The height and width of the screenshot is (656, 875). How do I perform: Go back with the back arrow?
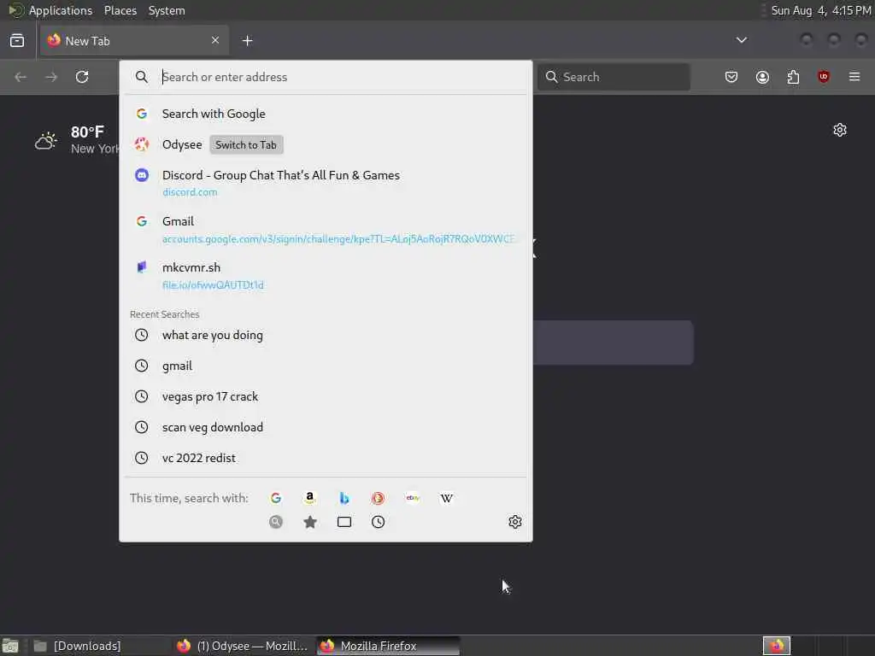coord(21,77)
